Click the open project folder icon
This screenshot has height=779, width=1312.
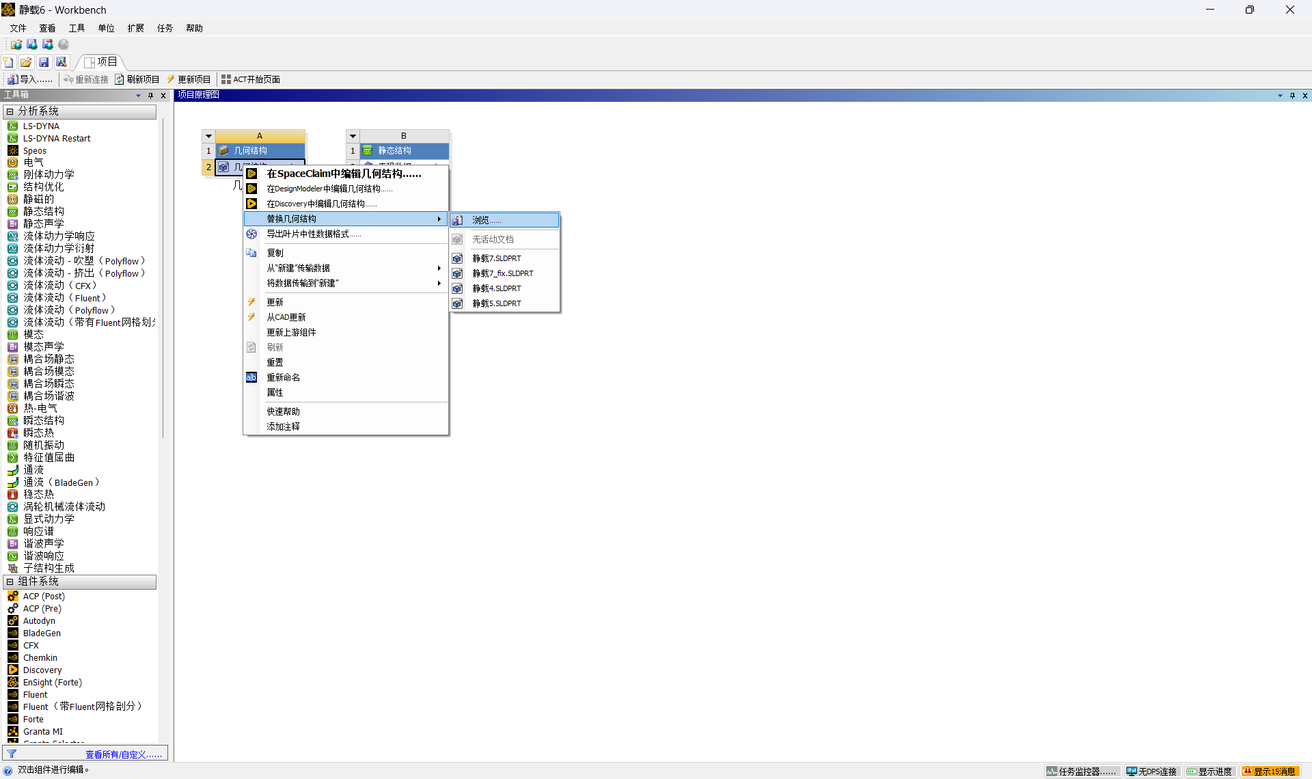[x=26, y=62]
